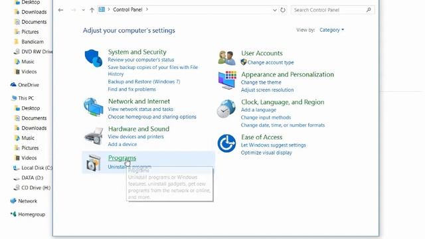
Task: Open the Programs heading link
Action: [122, 158]
